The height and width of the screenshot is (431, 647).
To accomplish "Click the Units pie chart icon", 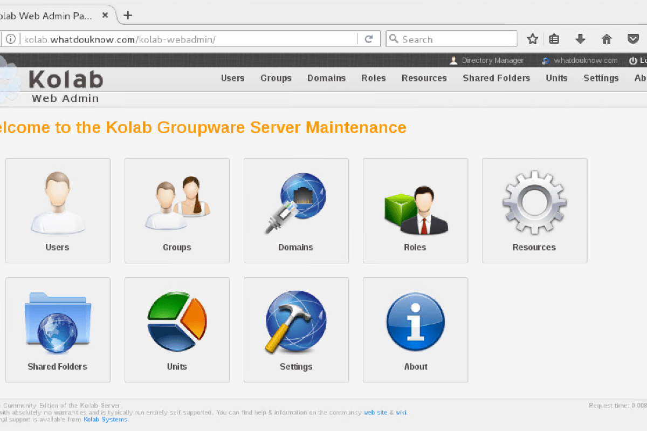I will (177, 323).
